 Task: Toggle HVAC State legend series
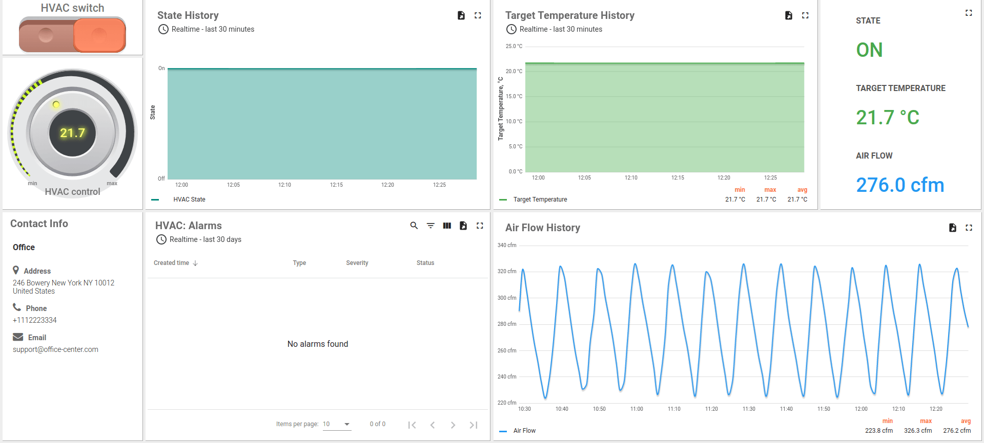point(189,200)
